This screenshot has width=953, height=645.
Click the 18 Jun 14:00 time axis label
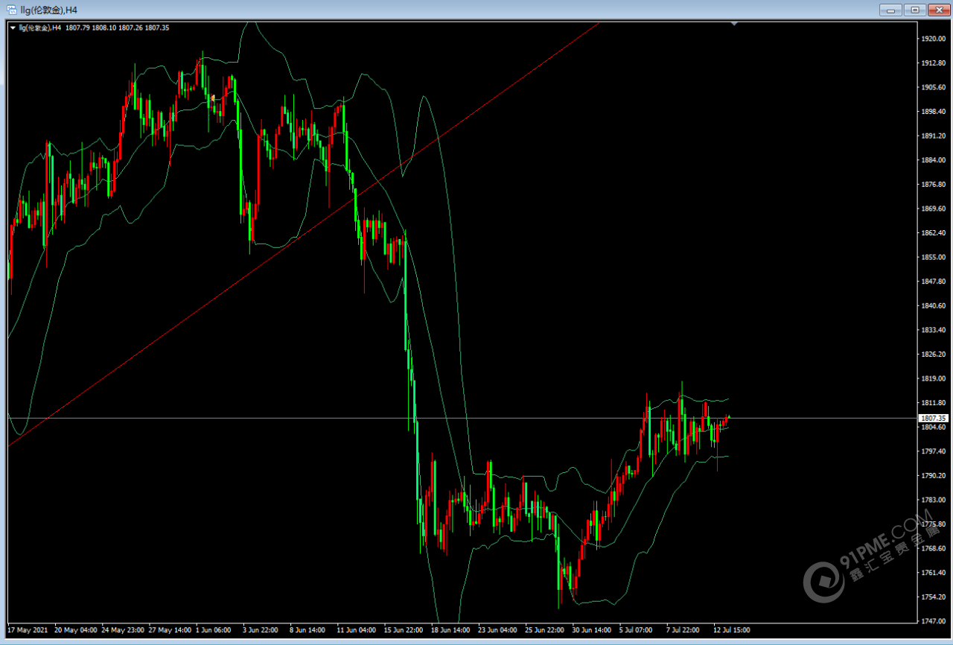[x=450, y=629]
